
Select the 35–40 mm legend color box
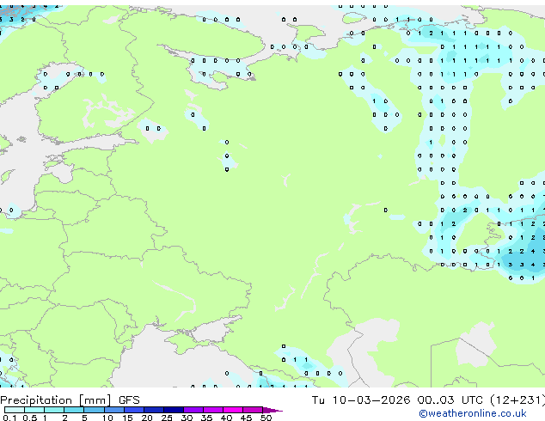click(213, 410)
